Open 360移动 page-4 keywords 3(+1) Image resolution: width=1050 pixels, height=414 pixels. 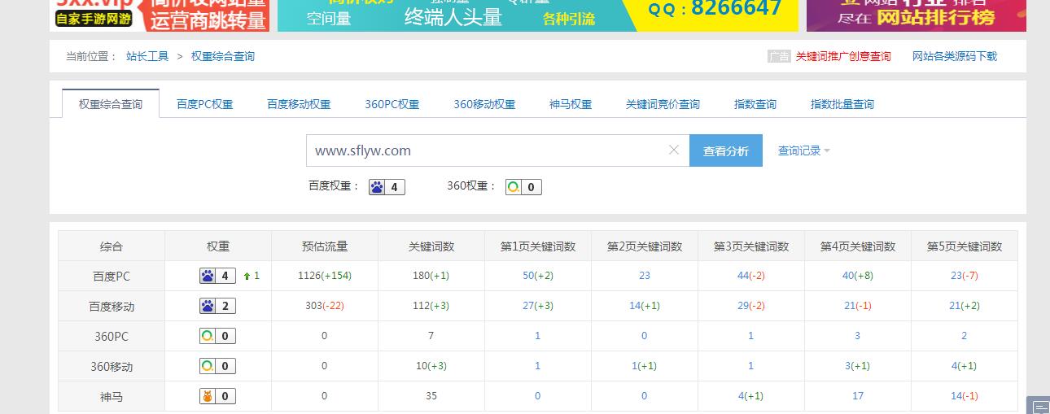858,366
